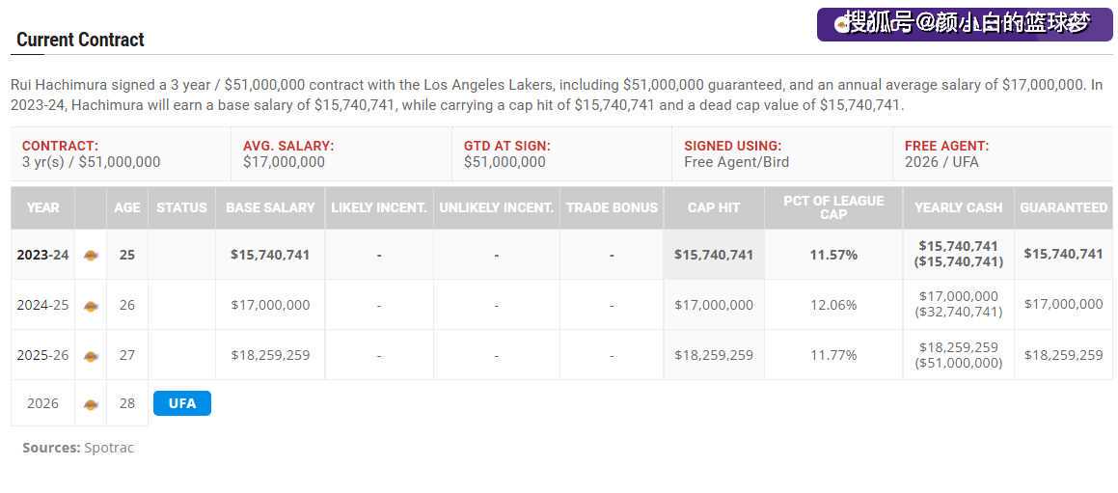
Task: Click the 2024-25 year cell
Action: 42,305
